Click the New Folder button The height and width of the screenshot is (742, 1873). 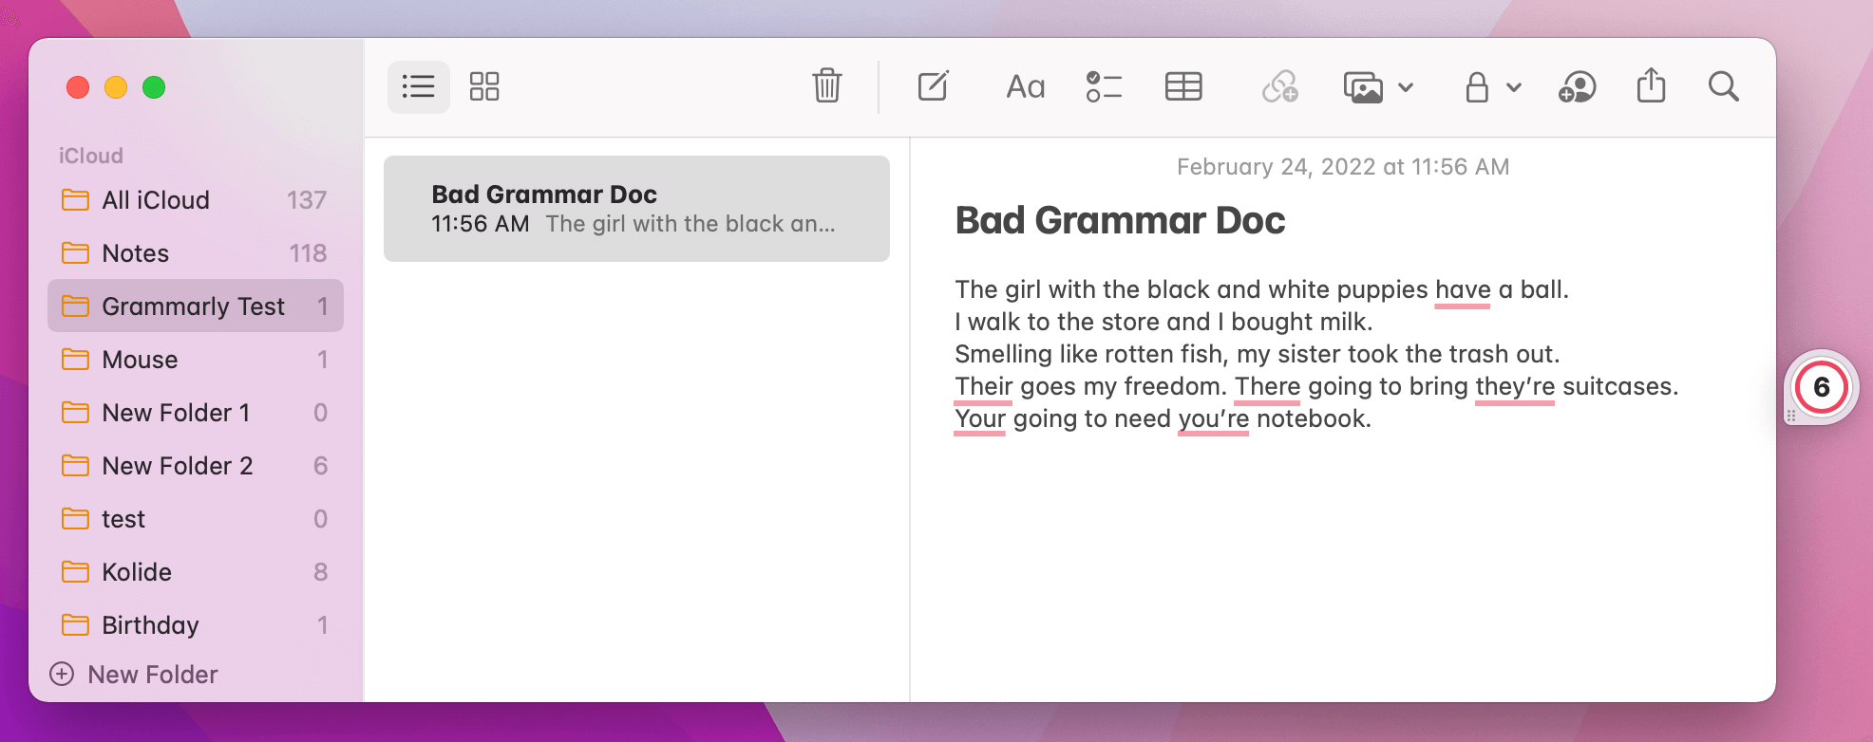134,675
